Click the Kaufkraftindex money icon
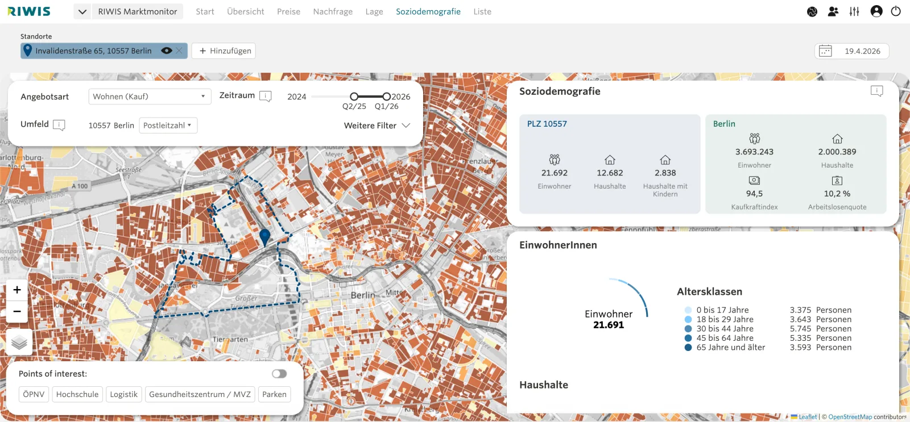This screenshot has width=910, height=422. pyautogui.click(x=755, y=181)
